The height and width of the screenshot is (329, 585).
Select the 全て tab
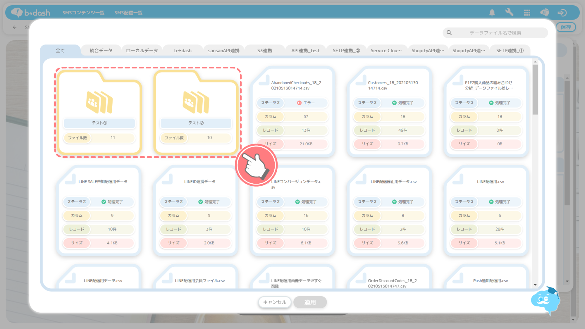point(60,51)
